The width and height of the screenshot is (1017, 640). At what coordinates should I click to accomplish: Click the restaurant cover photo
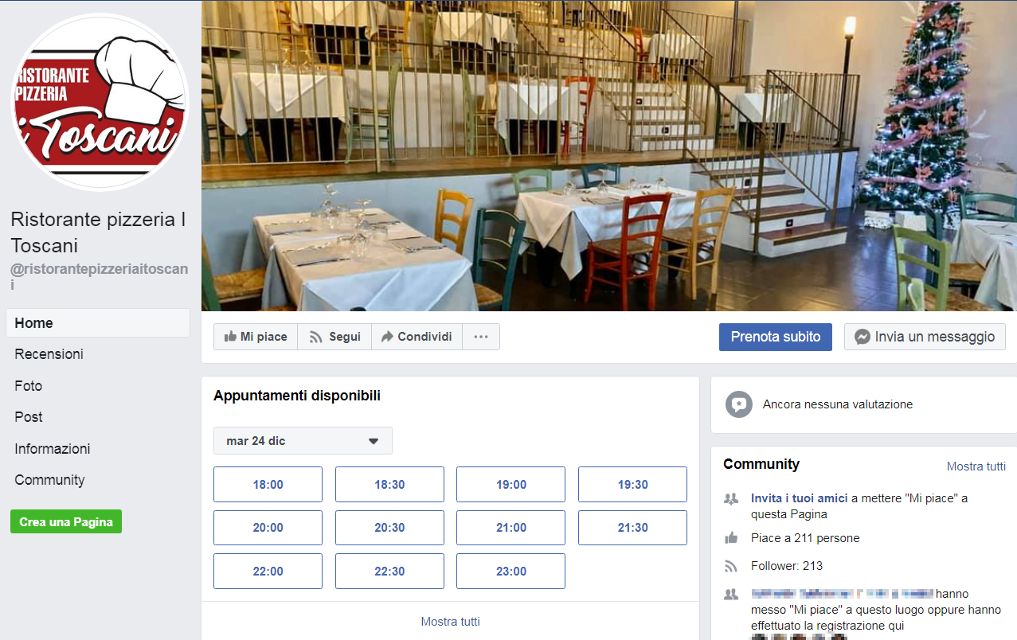609,155
